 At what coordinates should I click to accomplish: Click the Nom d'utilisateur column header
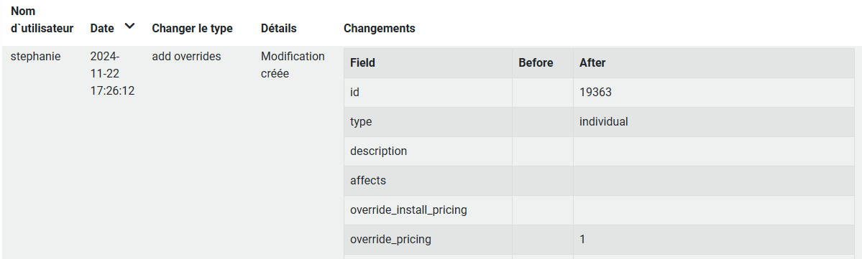coord(42,20)
